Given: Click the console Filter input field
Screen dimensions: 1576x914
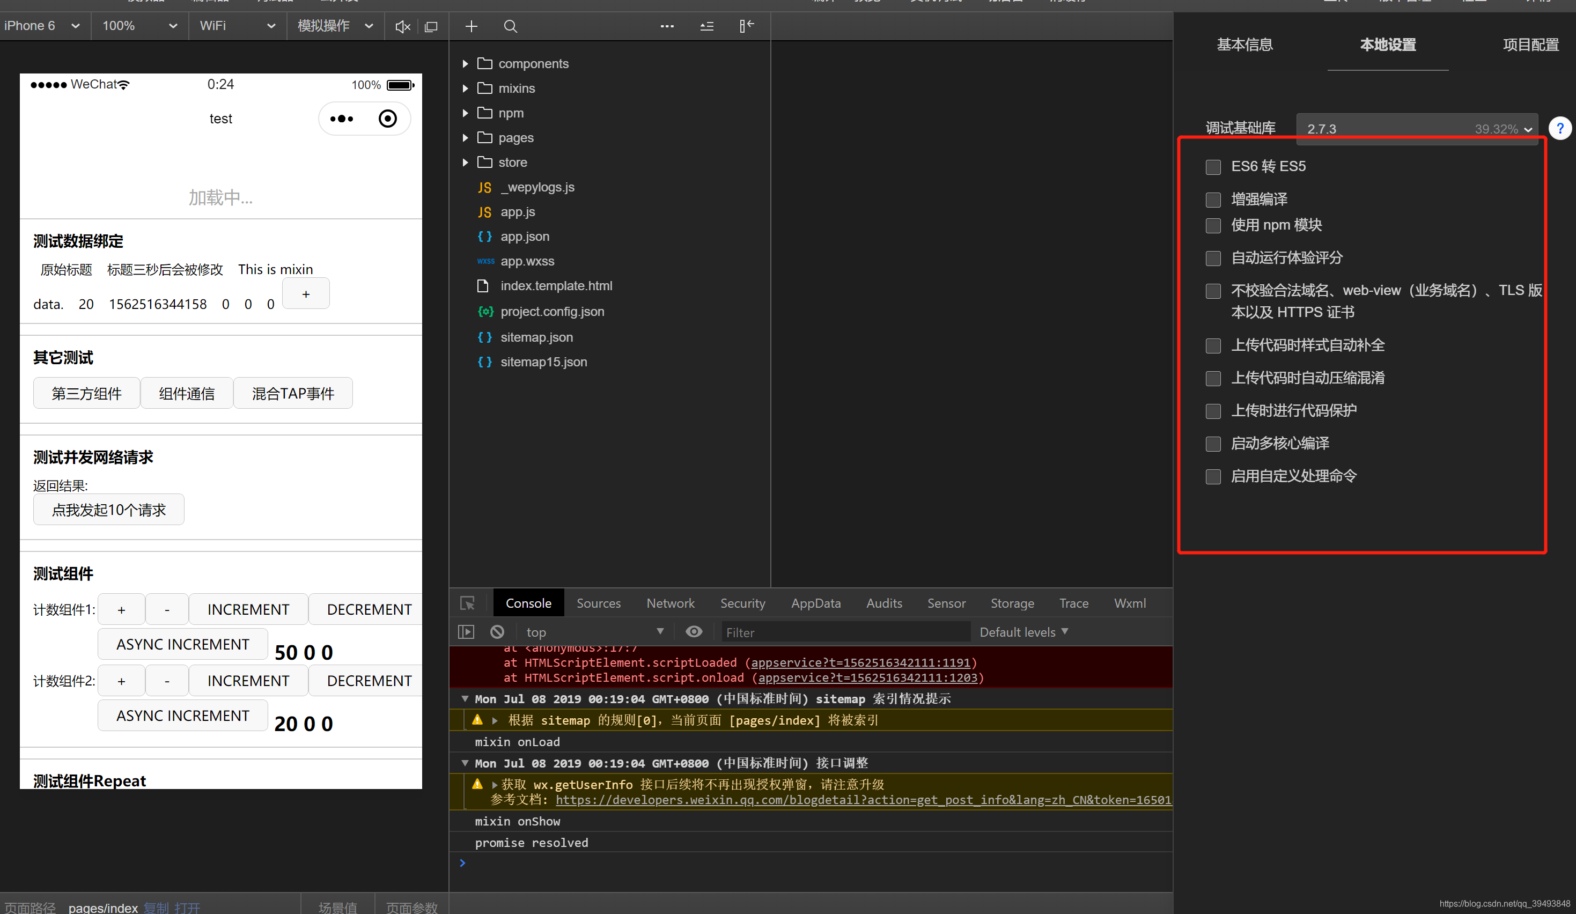Looking at the screenshot, I should (845, 632).
